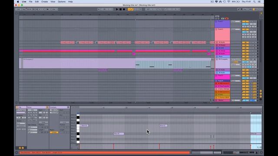Screen dimensions: 278x156
Task: Open the Help menu
Action: click(70, 2)
